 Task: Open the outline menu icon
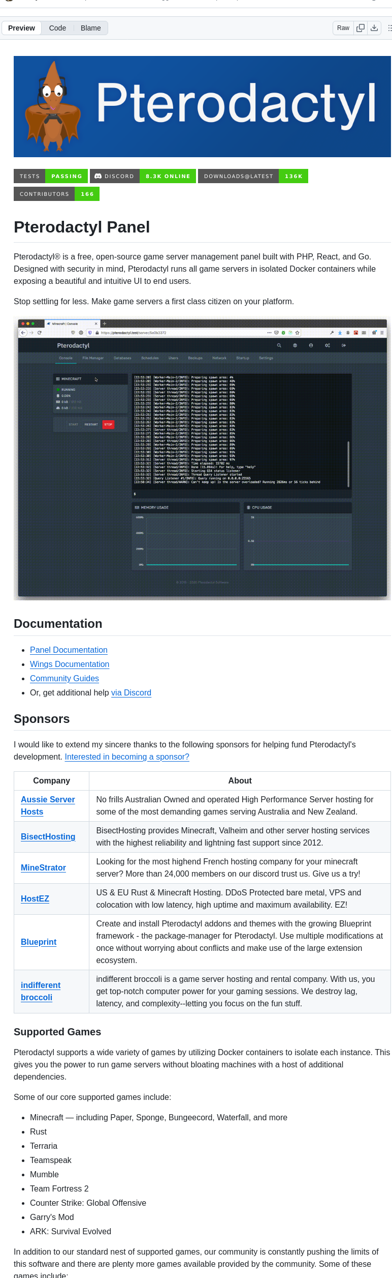tap(389, 28)
